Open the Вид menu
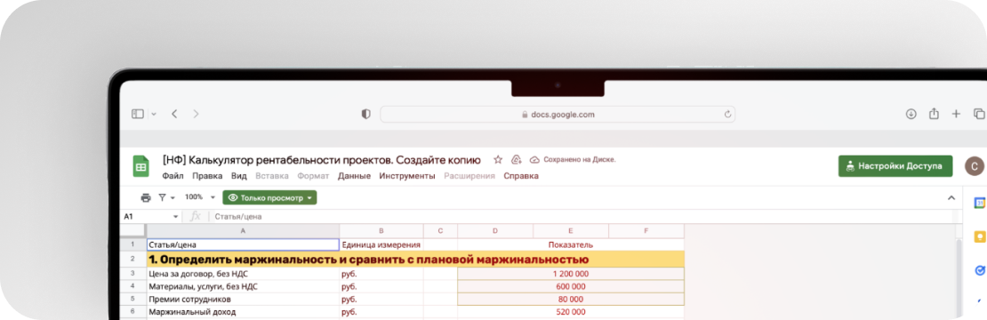 coord(239,176)
